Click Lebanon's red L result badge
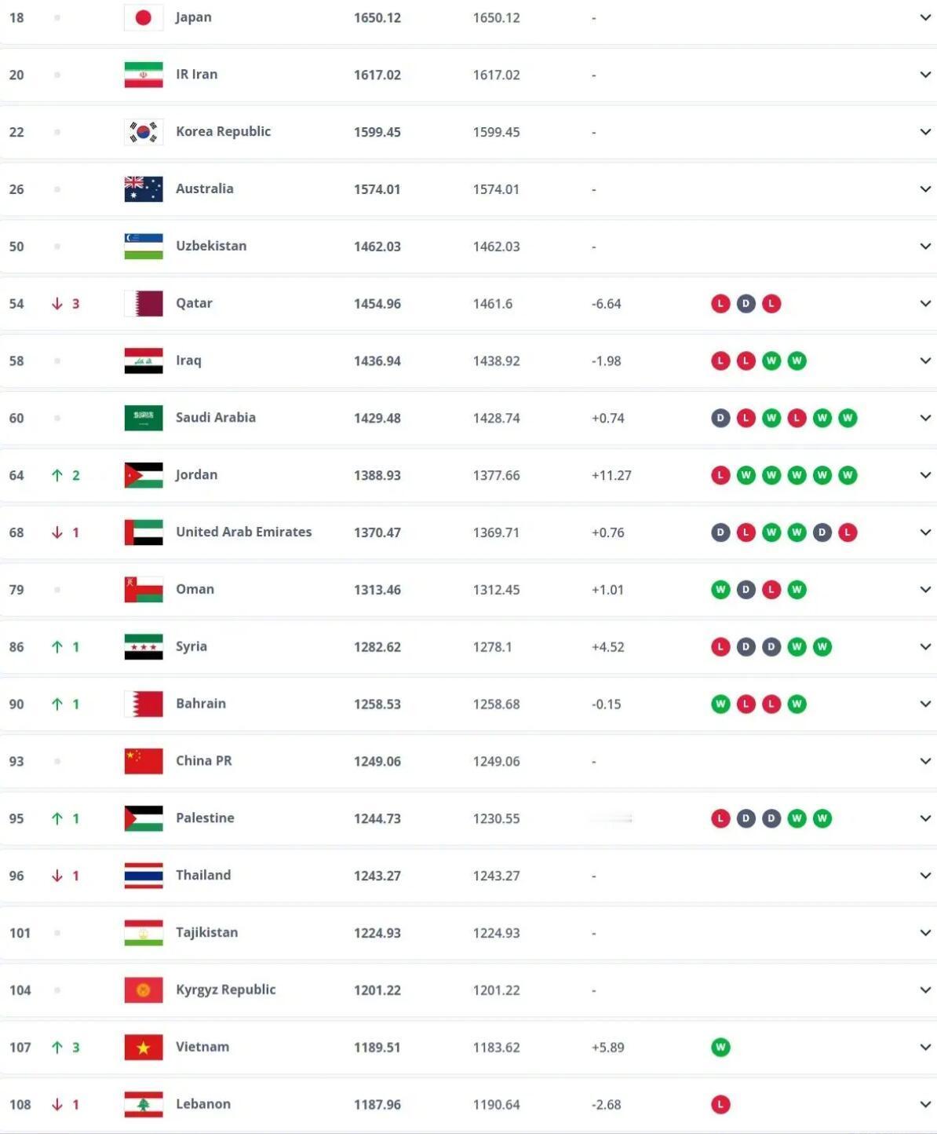The height and width of the screenshot is (1134, 937). pos(720,1104)
